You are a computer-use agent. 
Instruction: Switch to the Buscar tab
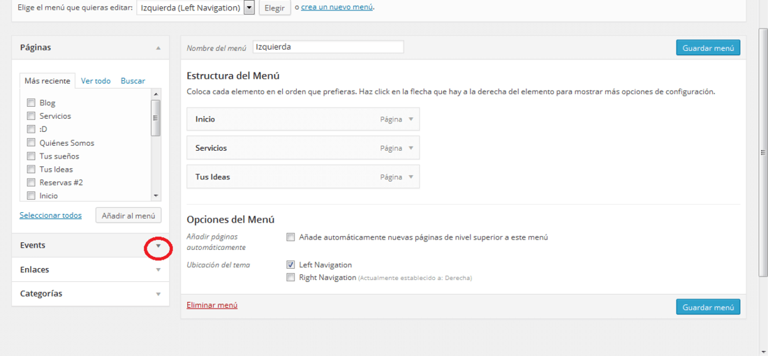tap(133, 81)
